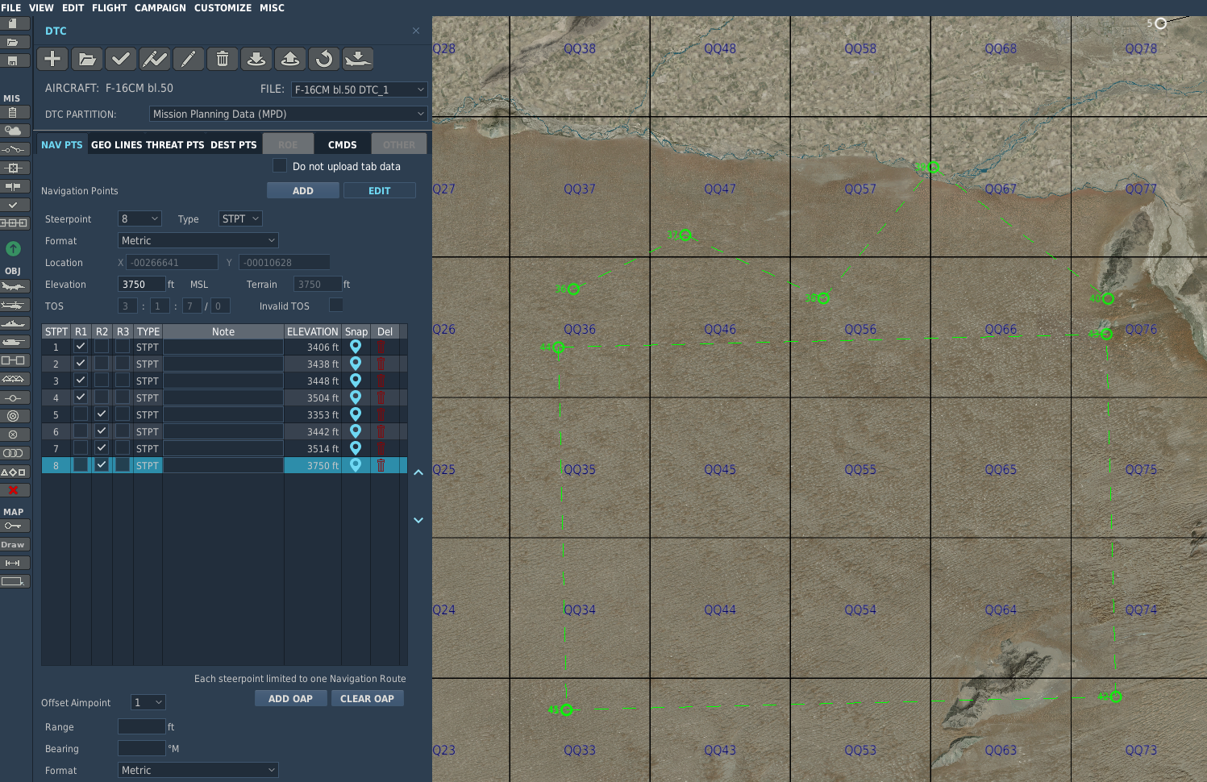Click the export (upload arrow) DTC icon

pos(290,59)
